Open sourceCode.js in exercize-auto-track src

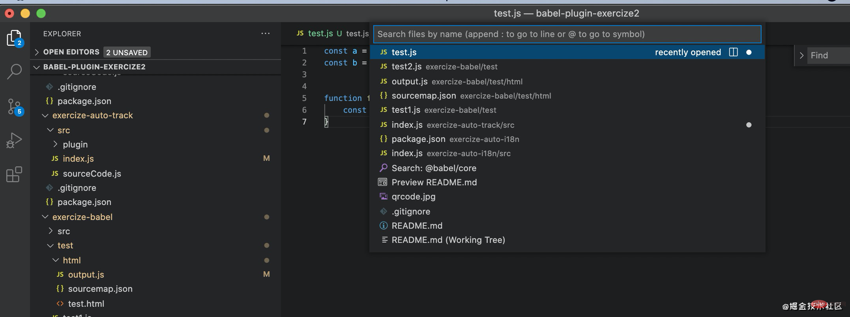pyautogui.click(x=92, y=173)
